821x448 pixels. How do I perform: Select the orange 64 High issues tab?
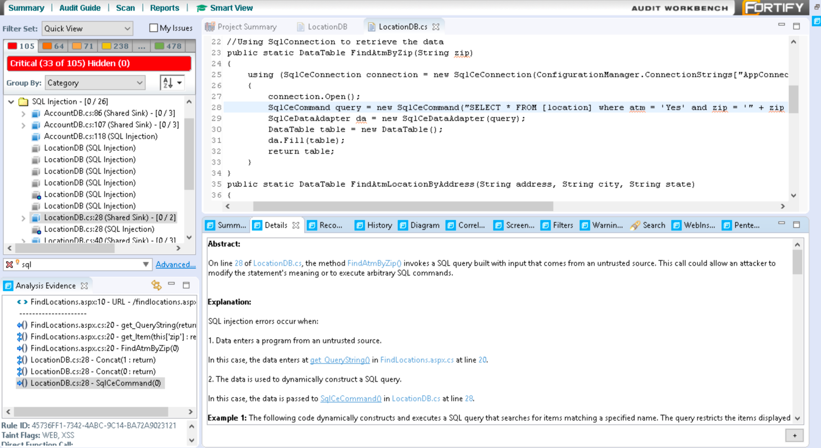53,46
